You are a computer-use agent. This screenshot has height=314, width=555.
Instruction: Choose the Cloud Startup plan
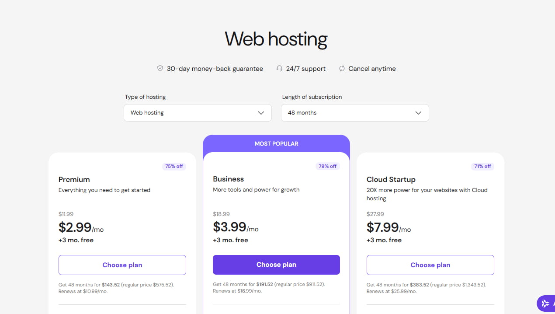[430, 265]
